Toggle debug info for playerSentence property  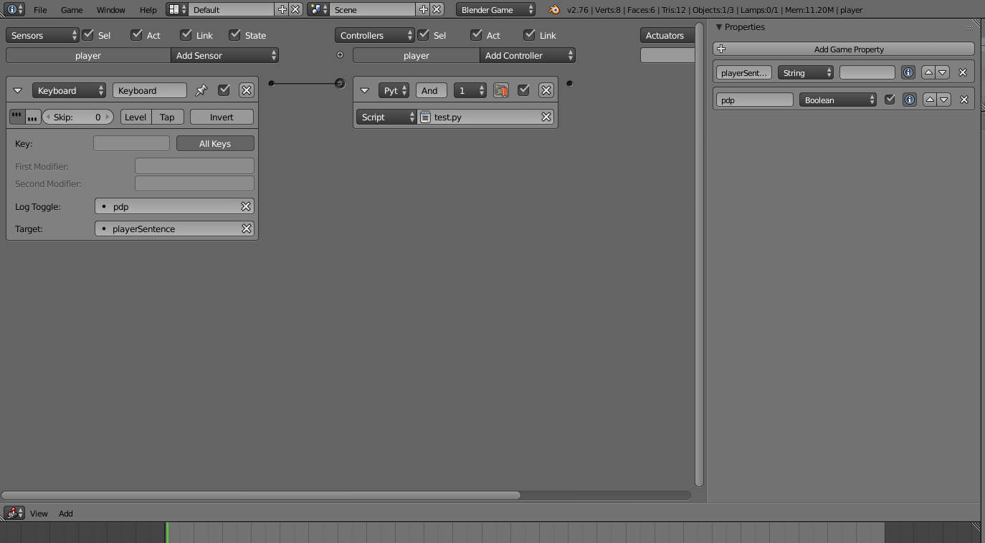908,72
